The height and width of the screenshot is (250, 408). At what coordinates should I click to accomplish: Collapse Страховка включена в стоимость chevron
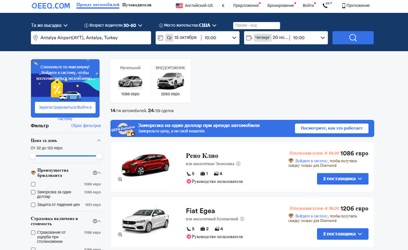(100, 221)
